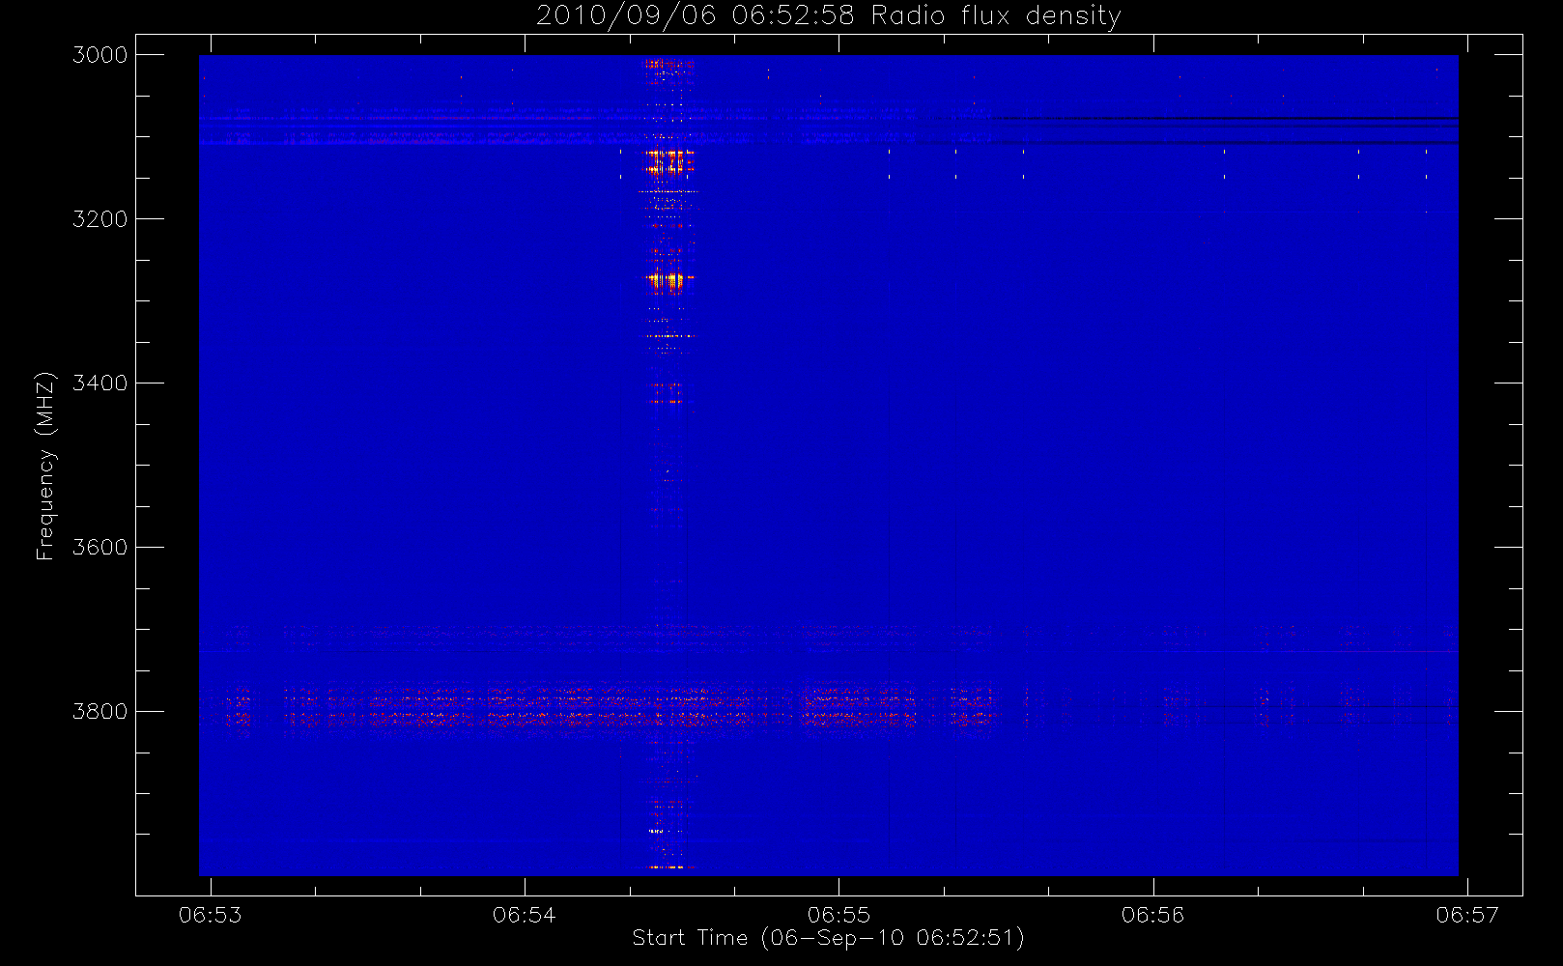The height and width of the screenshot is (966, 1563).
Task: Click the bright burst near 3130 MHz
Action: pos(667,161)
